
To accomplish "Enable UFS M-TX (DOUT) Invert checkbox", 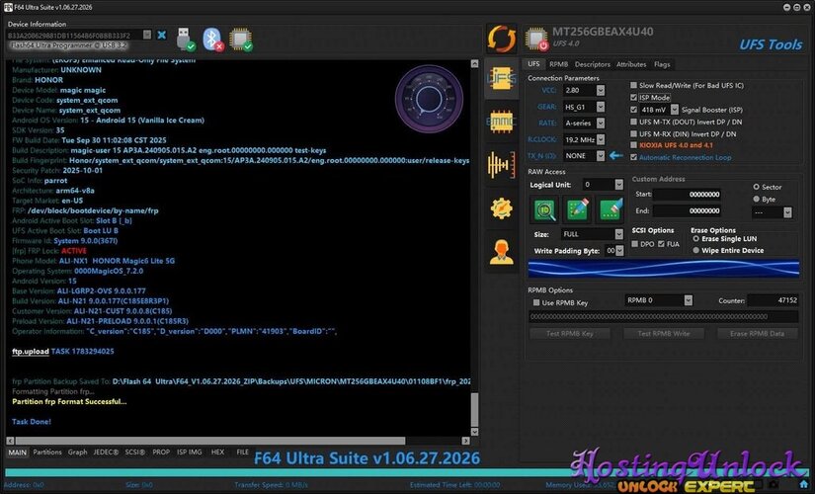I will click(x=633, y=122).
